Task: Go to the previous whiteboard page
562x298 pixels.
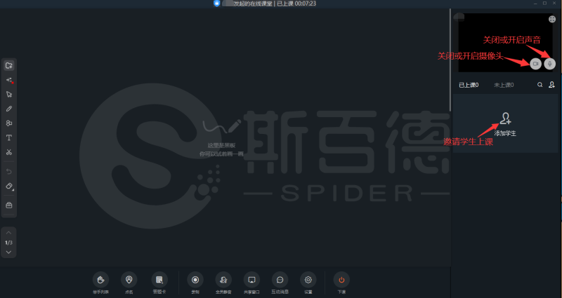Action: (x=8, y=233)
